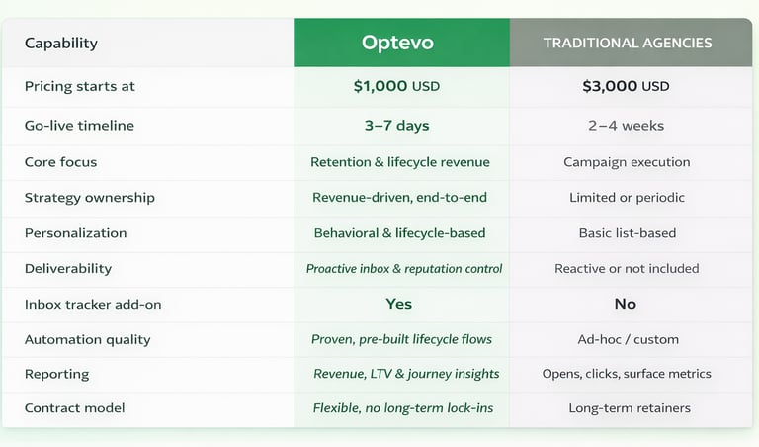Click the "Long-term retainers" cell
Image resolution: width=759 pixels, height=447 pixels.
coord(628,407)
